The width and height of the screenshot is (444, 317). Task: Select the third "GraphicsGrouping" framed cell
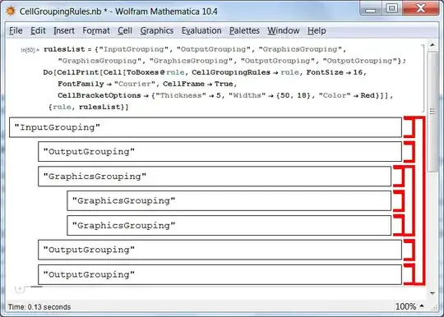[x=229, y=225]
